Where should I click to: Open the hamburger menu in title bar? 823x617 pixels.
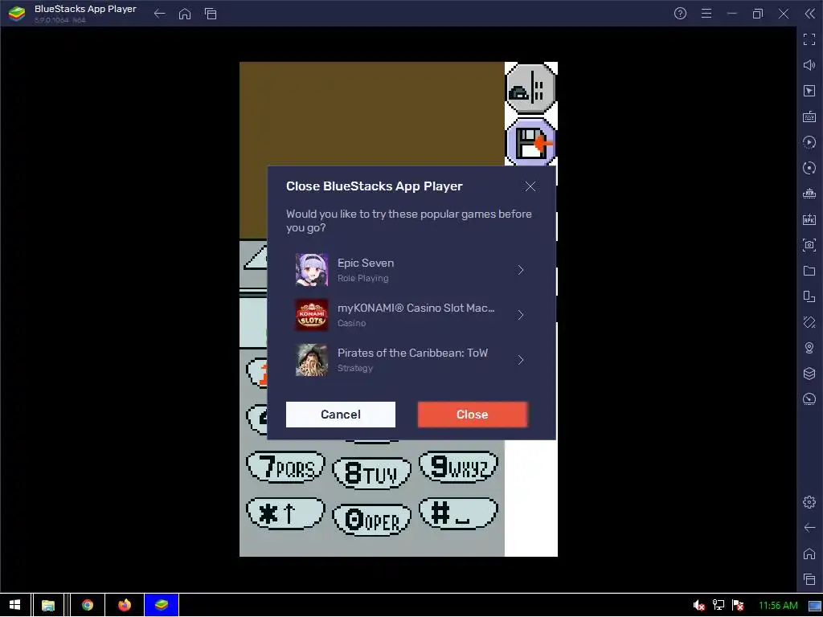tap(706, 14)
